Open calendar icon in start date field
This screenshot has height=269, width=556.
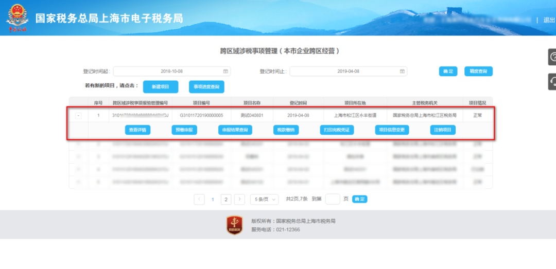[x=225, y=71]
